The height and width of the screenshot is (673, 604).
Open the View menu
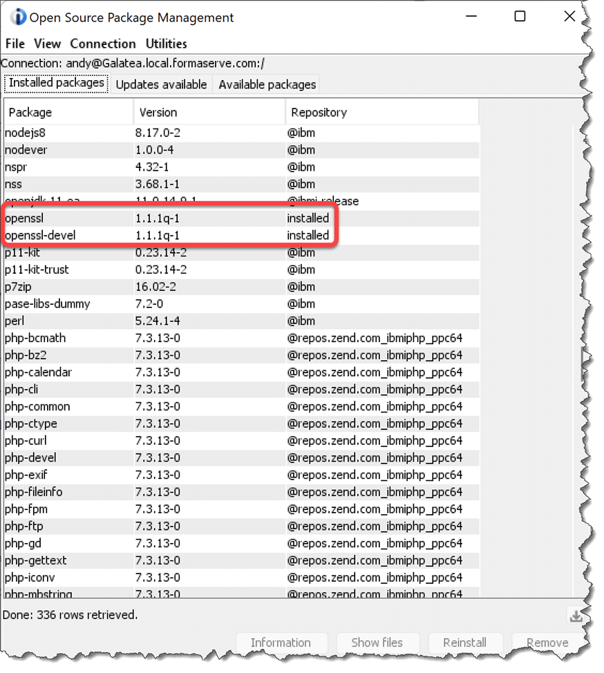point(47,44)
